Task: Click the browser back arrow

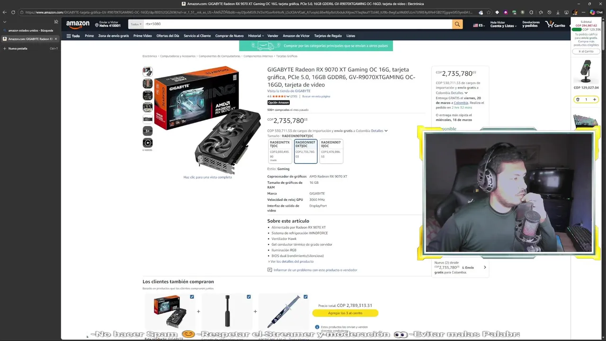Action: coord(5,12)
